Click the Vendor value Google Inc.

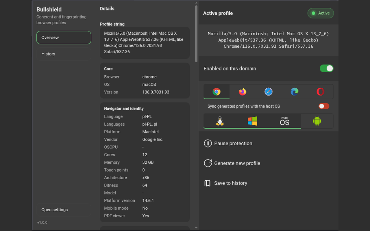pyautogui.click(x=153, y=139)
